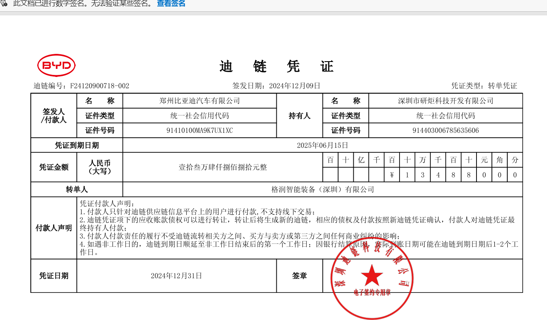Click the 凭证付款人声明： heading line

tap(107, 203)
